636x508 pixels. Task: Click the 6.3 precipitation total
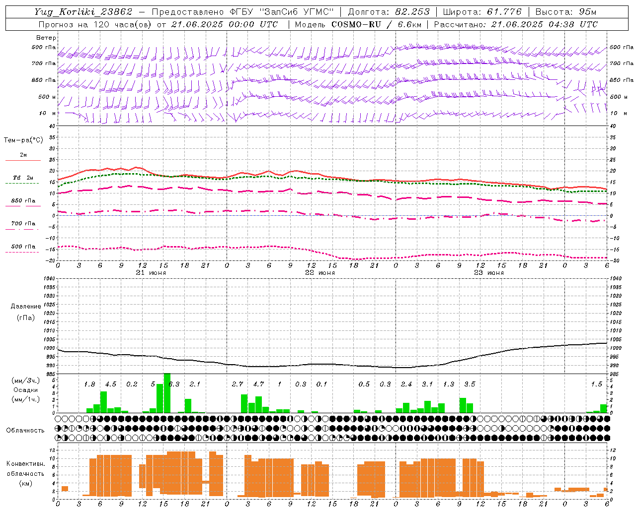point(174,384)
